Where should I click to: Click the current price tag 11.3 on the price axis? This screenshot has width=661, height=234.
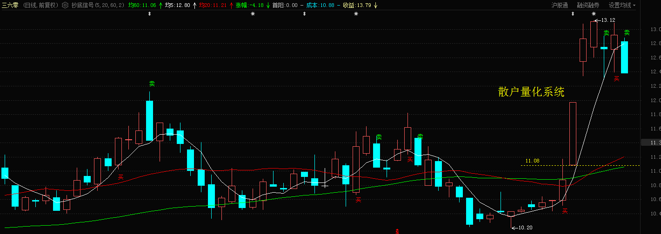[651, 143]
